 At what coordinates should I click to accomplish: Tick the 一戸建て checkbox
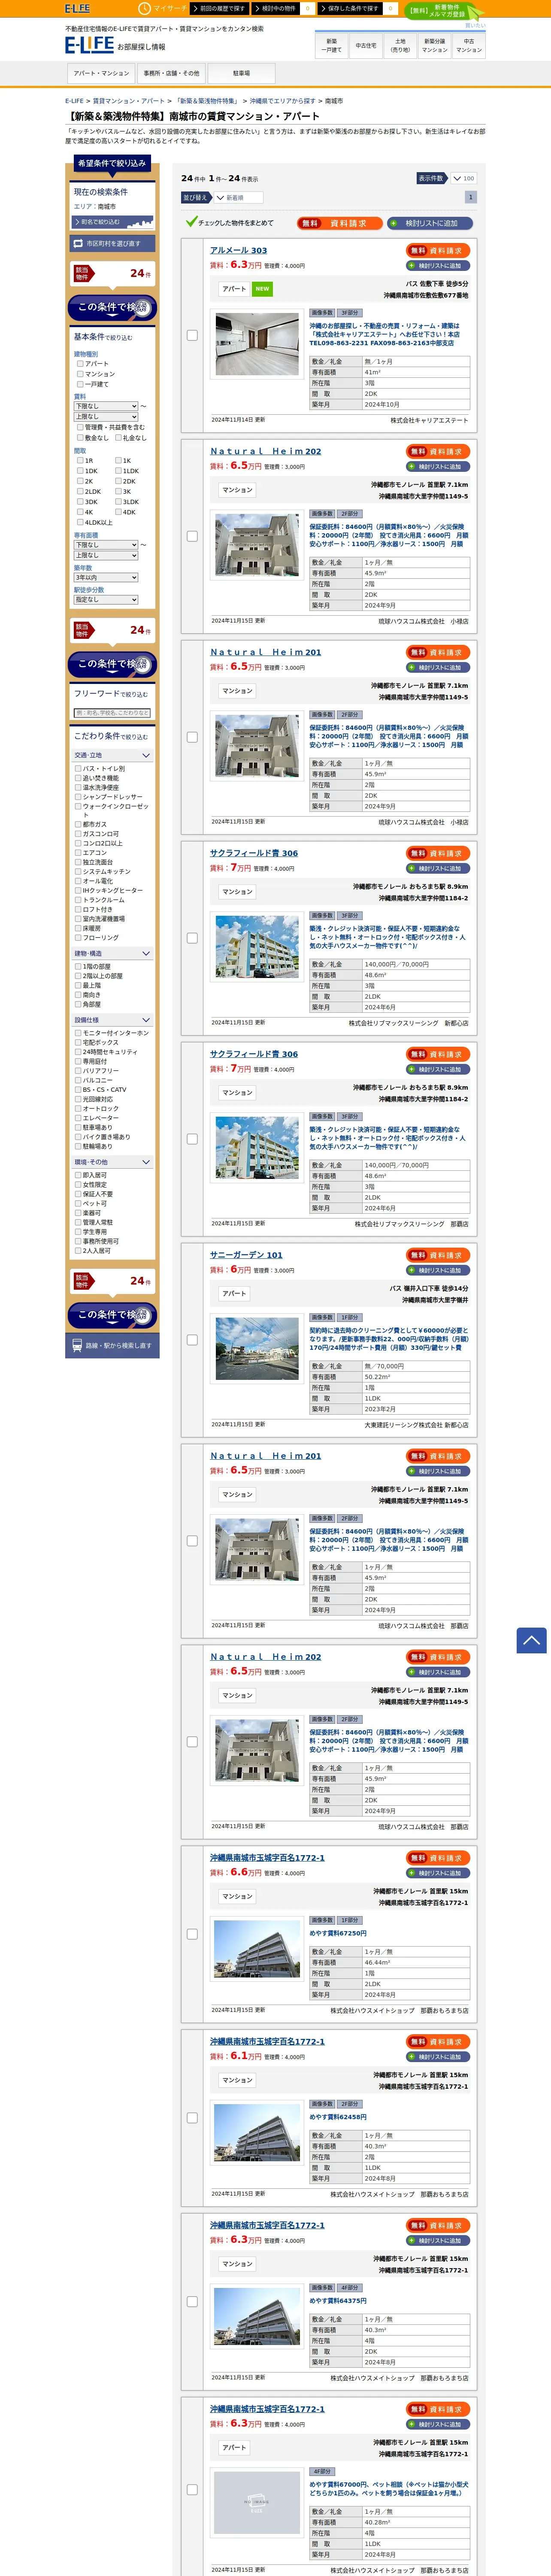(80, 384)
